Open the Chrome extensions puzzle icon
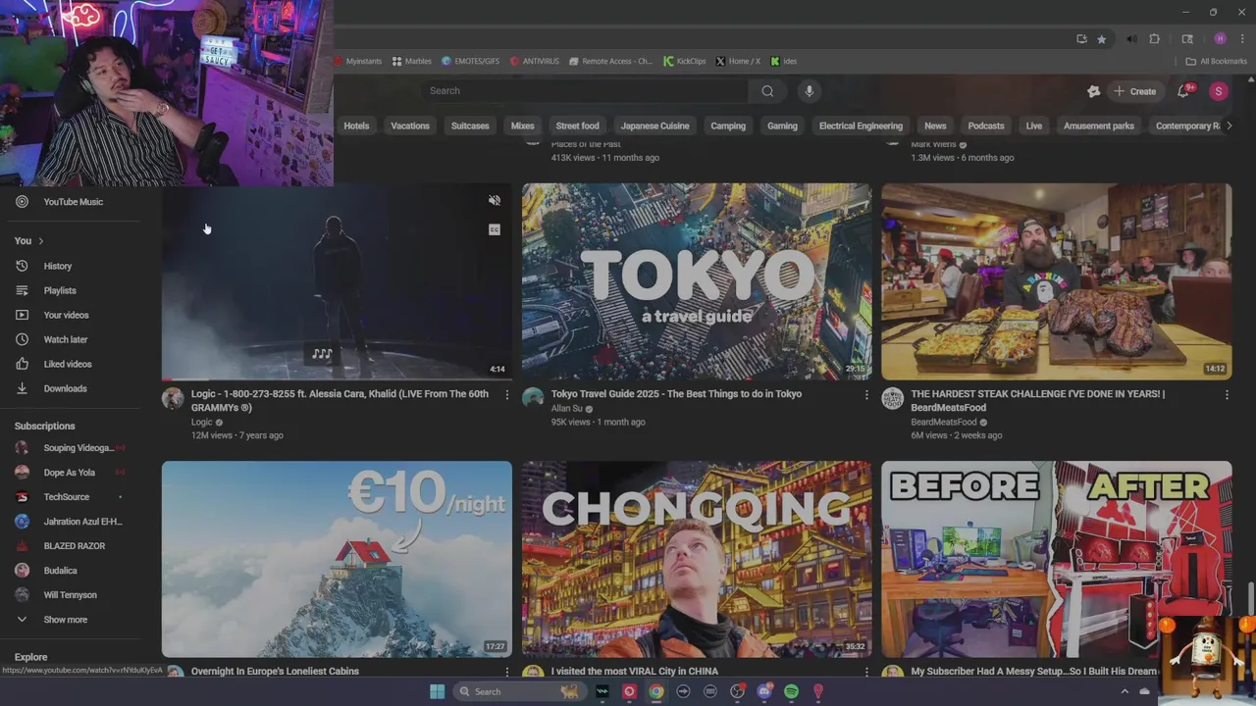Image resolution: width=1256 pixels, height=706 pixels. (1155, 39)
